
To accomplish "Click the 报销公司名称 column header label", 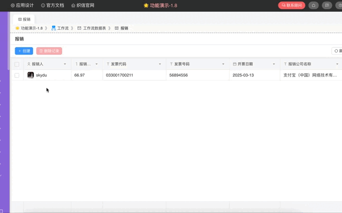I will point(300,64).
